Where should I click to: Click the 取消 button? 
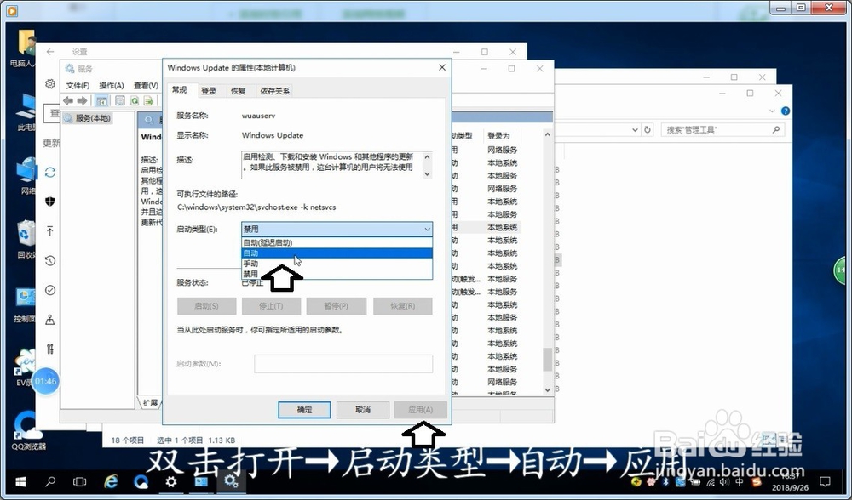[x=362, y=409]
